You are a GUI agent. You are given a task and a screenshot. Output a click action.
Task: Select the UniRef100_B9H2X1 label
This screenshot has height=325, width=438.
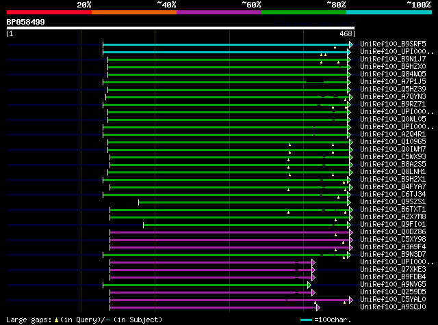393,179
